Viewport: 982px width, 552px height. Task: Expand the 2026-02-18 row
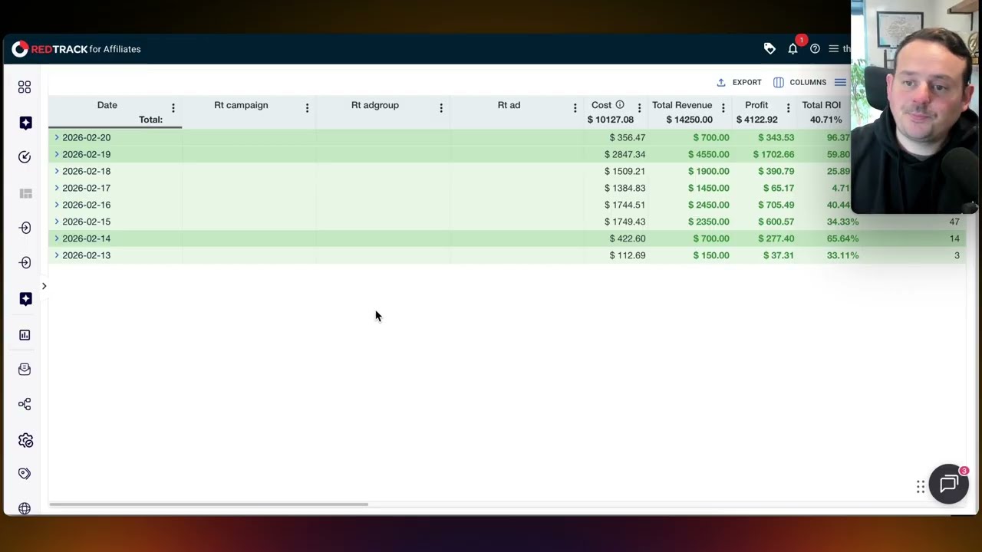57,171
